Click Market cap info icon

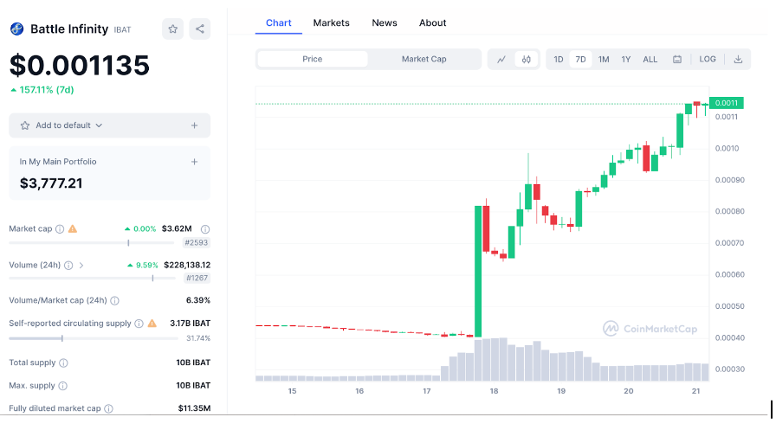pyautogui.click(x=60, y=229)
